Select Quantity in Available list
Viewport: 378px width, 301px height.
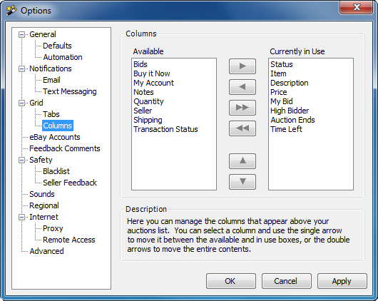148,101
